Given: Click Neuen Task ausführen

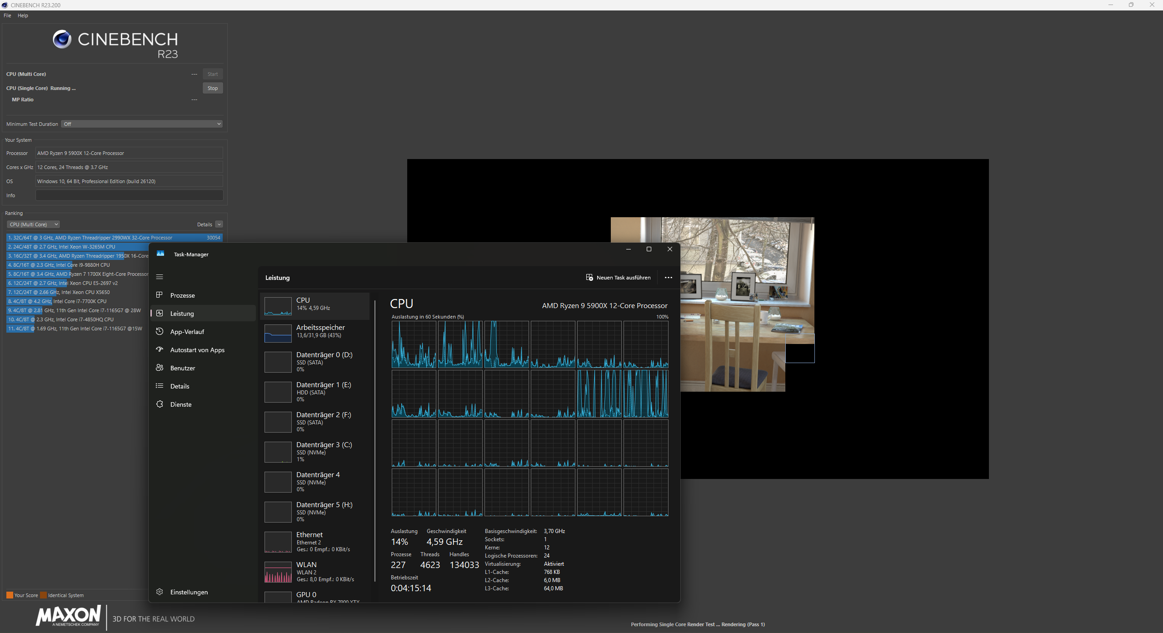Looking at the screenshot, I should 618,277.
